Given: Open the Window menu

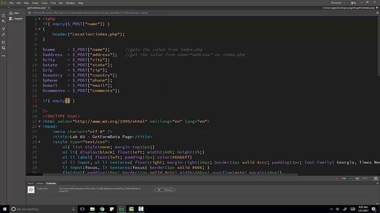Looking at the screenshot, I should 70,3.
